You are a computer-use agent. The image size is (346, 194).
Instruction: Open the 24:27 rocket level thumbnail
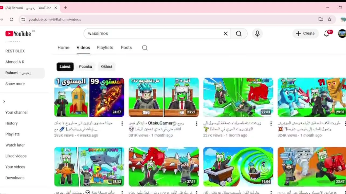[x=89, y=97]
